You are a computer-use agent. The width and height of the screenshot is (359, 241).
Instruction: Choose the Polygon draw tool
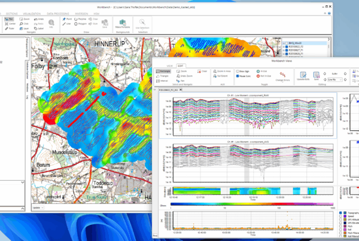coord(80,24)
